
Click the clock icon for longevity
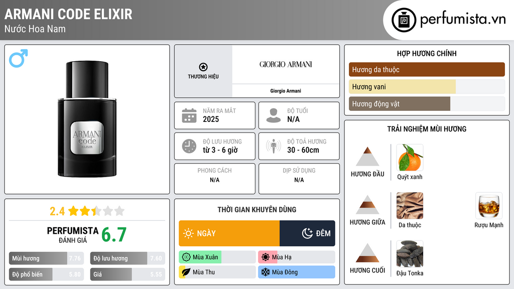(189, 146)
